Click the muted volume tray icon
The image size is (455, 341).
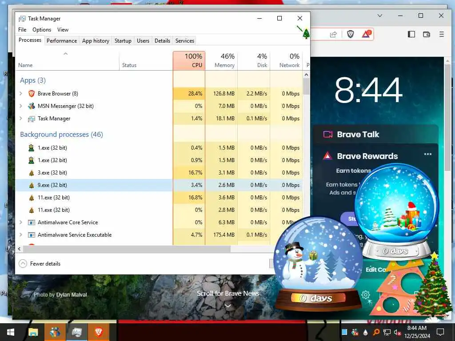(x=397, y=332)
